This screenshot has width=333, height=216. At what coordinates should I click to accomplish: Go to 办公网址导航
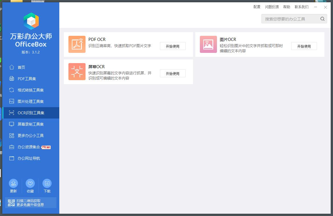pyautogui.click(x=31, y=158)
